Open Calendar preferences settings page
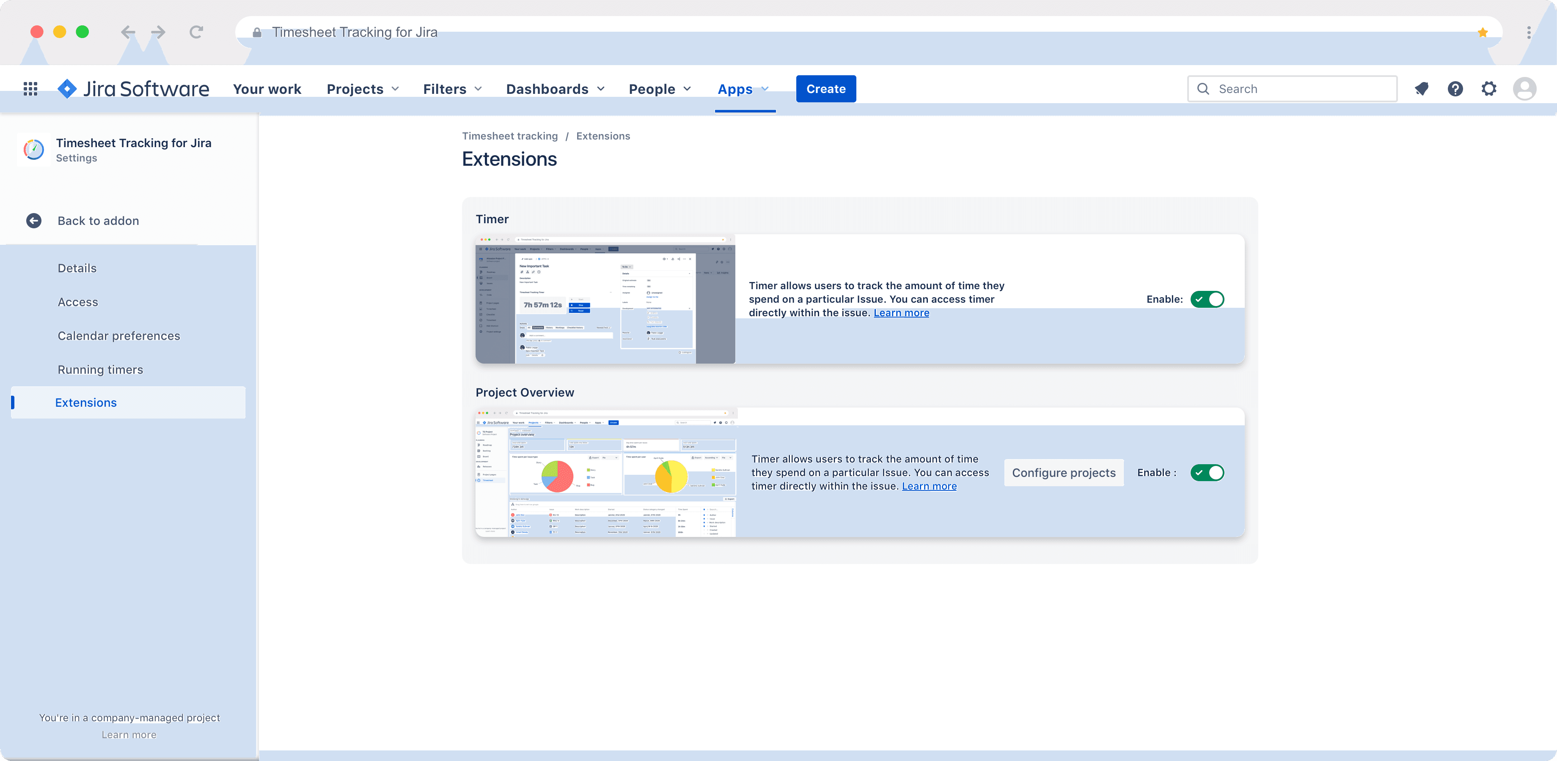1557x761 pixels. pyautogui.click(x=118, y=336)
